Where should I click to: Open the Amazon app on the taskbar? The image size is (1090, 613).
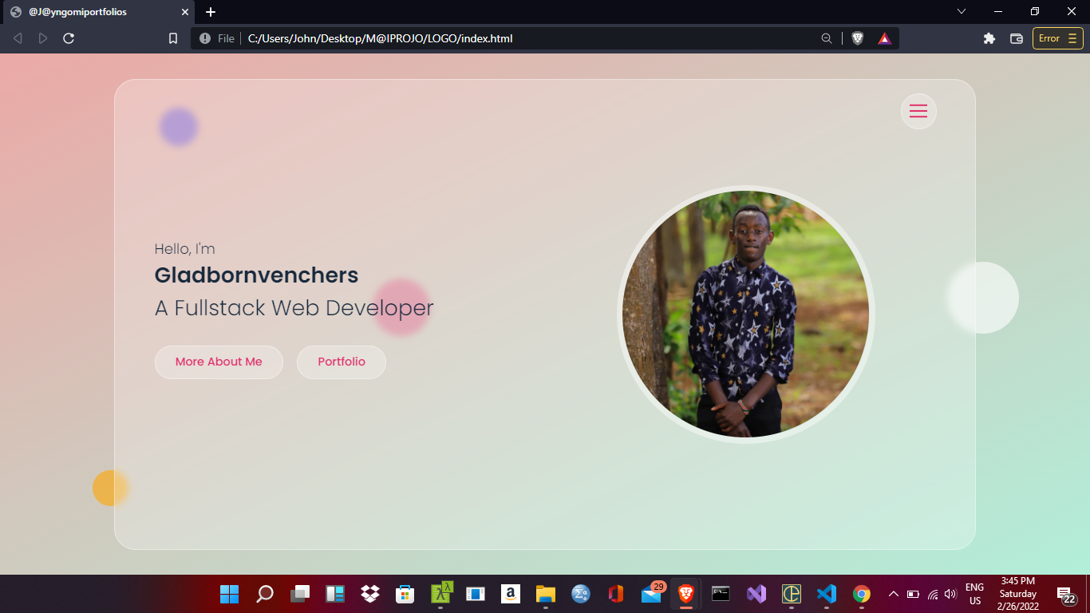click(510, 594)
